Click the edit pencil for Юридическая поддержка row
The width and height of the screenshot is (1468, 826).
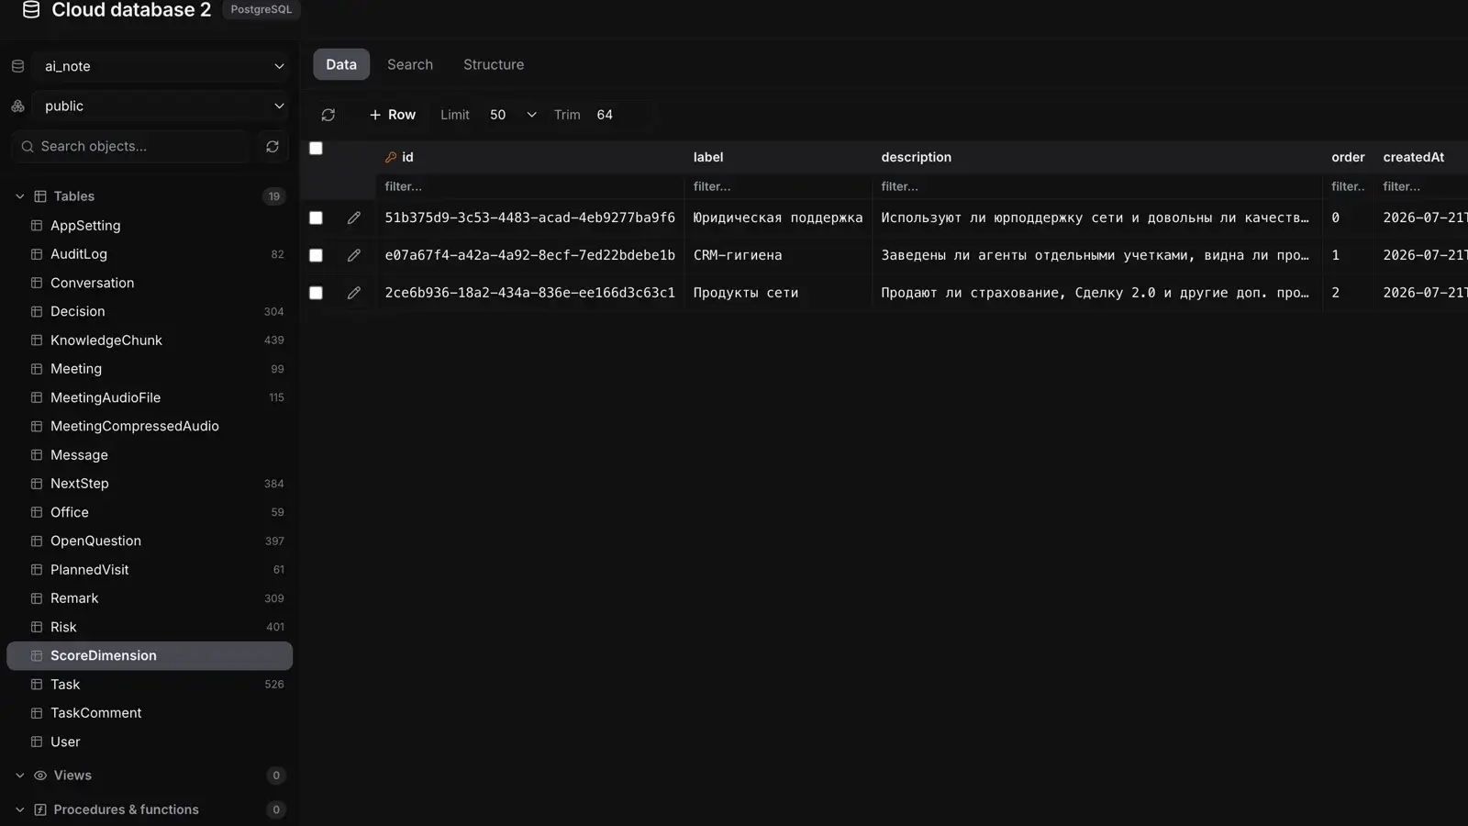[354, 218]
